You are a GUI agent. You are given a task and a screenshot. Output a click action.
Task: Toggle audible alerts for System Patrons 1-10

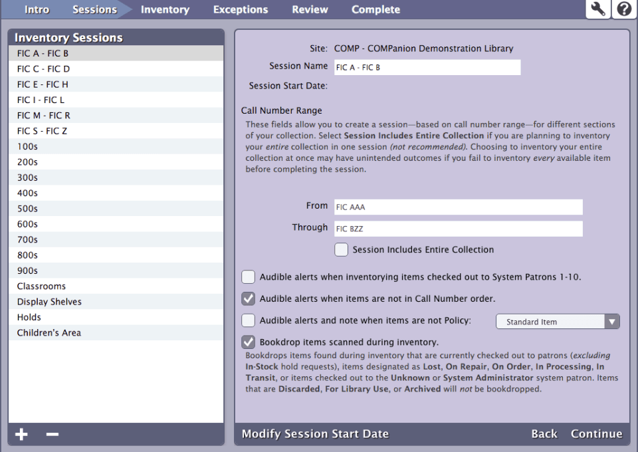(248, 277)
